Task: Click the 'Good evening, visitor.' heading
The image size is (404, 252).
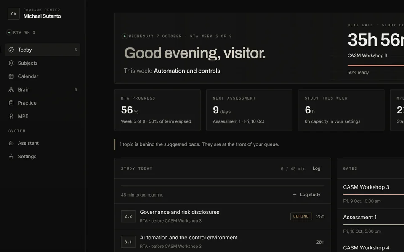Action: coord(195,53)
